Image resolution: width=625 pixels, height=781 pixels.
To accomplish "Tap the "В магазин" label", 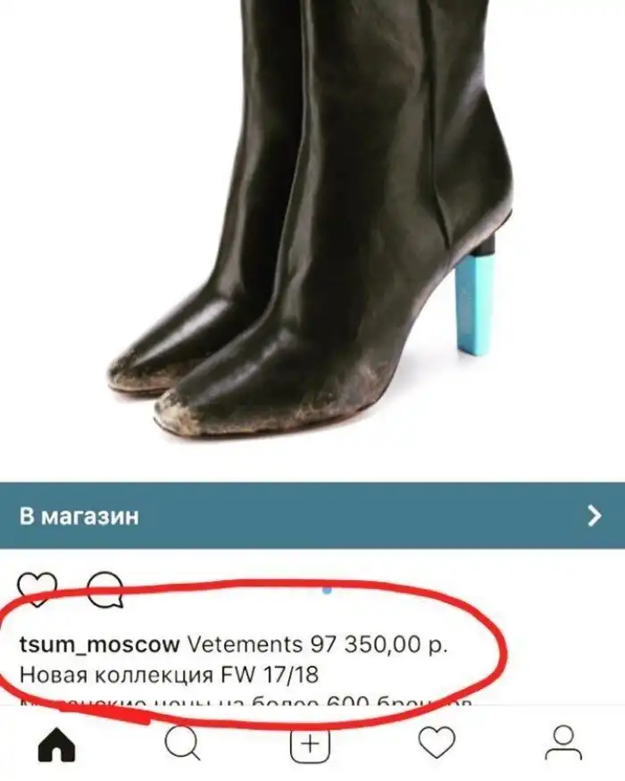I will tap(79, 517).
